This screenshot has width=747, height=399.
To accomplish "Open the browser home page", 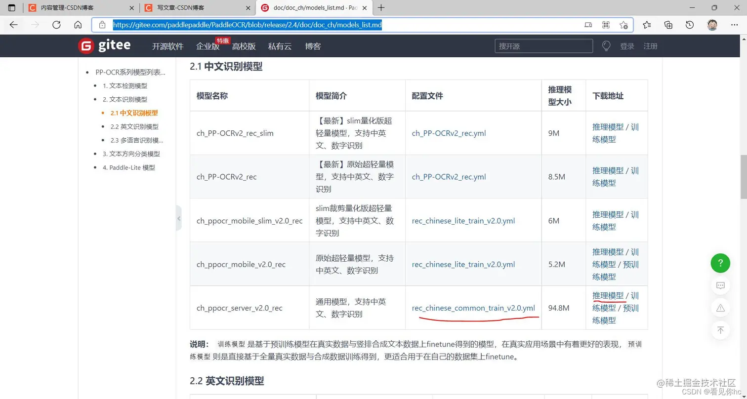I will click(x=78, y=25).
